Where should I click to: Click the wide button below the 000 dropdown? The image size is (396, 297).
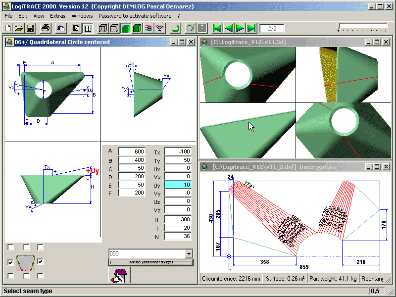[151, 262]
